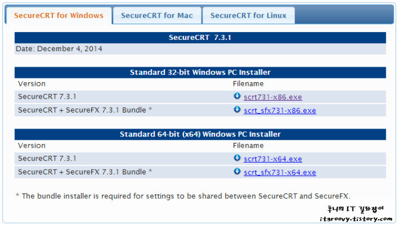Screen dimensions: 399x225
Task: Click the Date: December 4, 2014 text
Action: pos(59,49)
